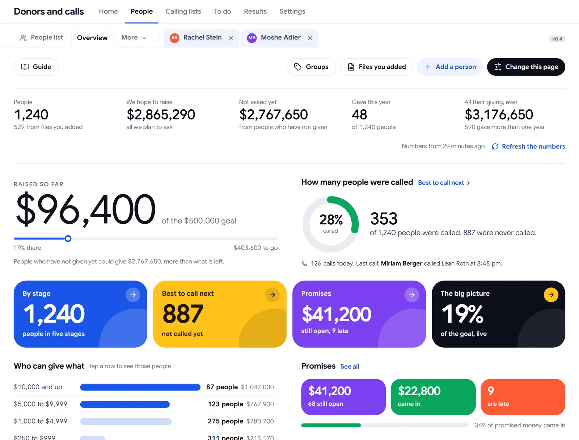Select the $1,000 to $4,999 row
This screenshot has height=440, width=579.
click(145, 421)
